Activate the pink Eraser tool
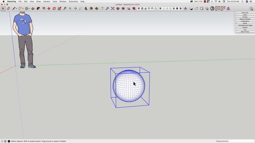255x143 pixels. [x=8, y=8]
